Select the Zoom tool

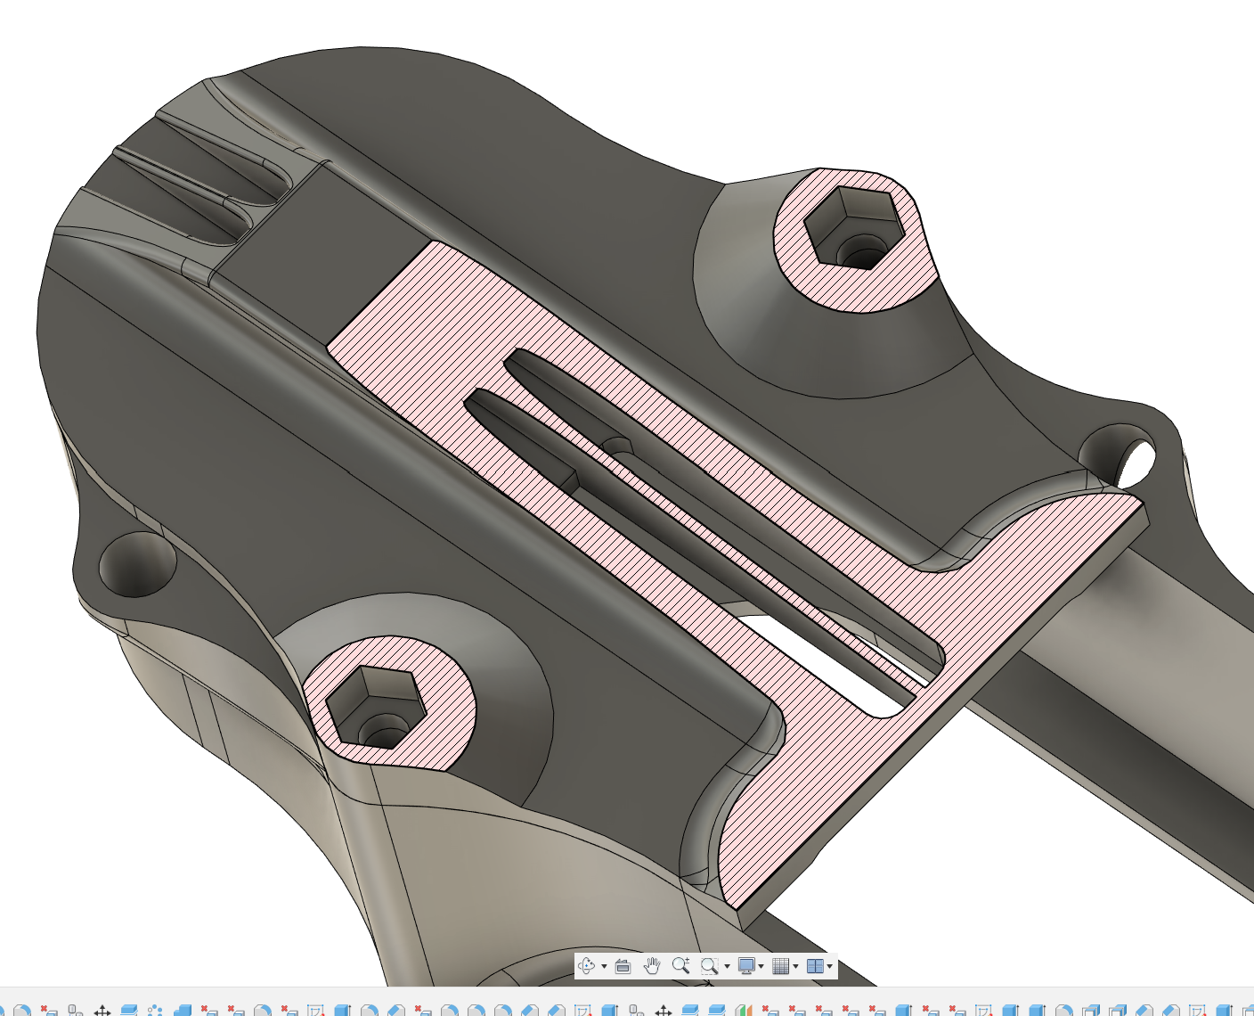(681, 966)
